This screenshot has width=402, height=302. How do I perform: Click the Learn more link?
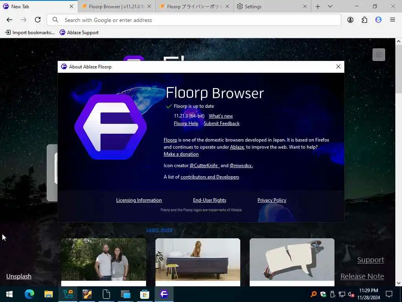[159, 229]
